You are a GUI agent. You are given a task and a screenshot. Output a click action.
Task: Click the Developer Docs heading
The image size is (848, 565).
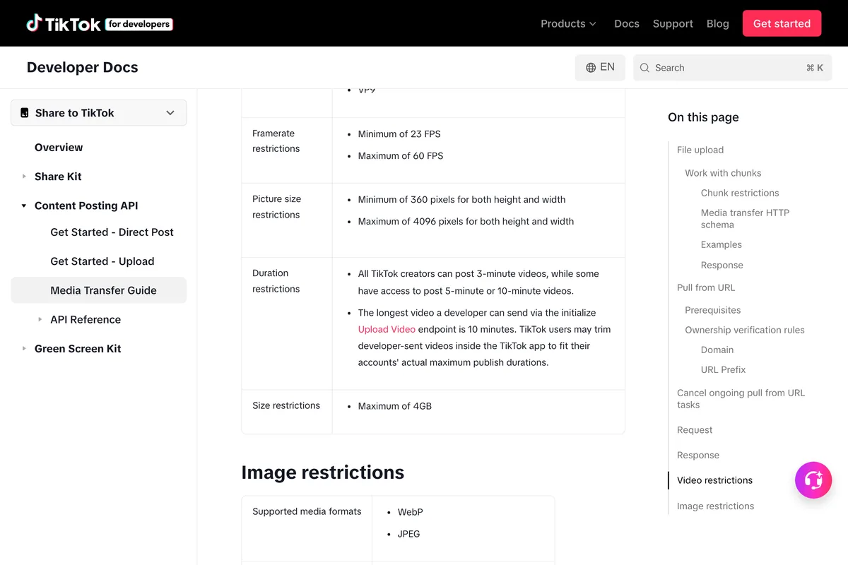pos(83,68)
